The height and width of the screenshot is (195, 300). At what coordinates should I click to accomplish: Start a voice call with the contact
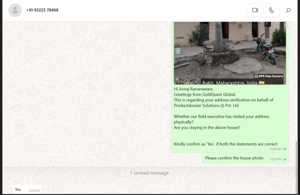pyautogui.click(x=271, y=10)
